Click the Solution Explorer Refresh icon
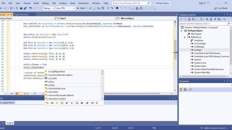Screen dimensions: 232x130 (x=211, y=19)
